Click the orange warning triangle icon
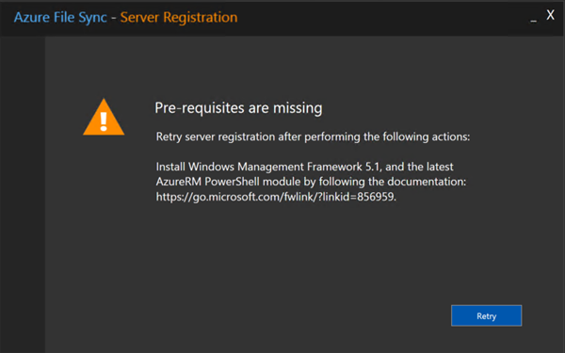The image size is (565, 353). (104, 117)
